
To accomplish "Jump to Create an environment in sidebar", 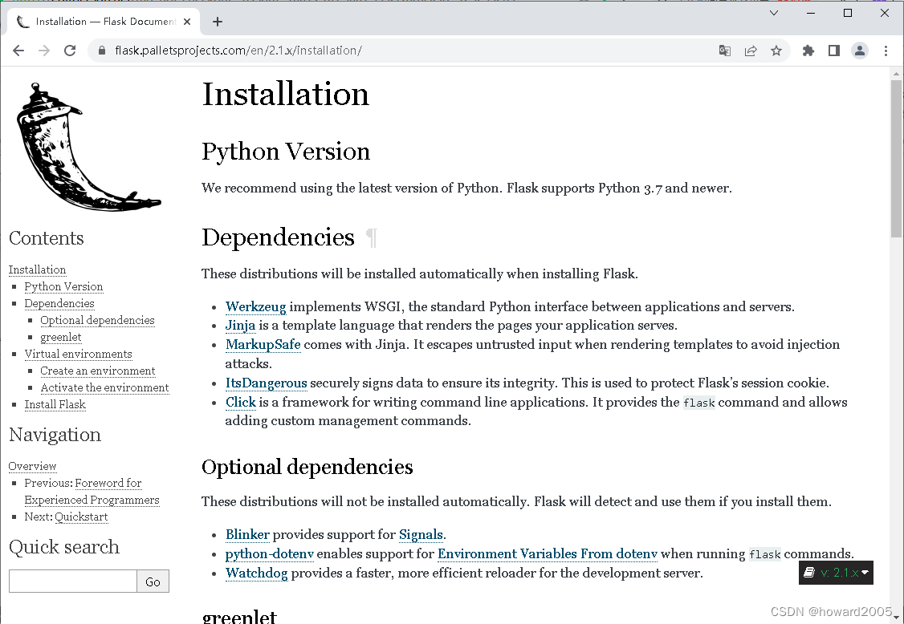I will (x=98, y=371).
